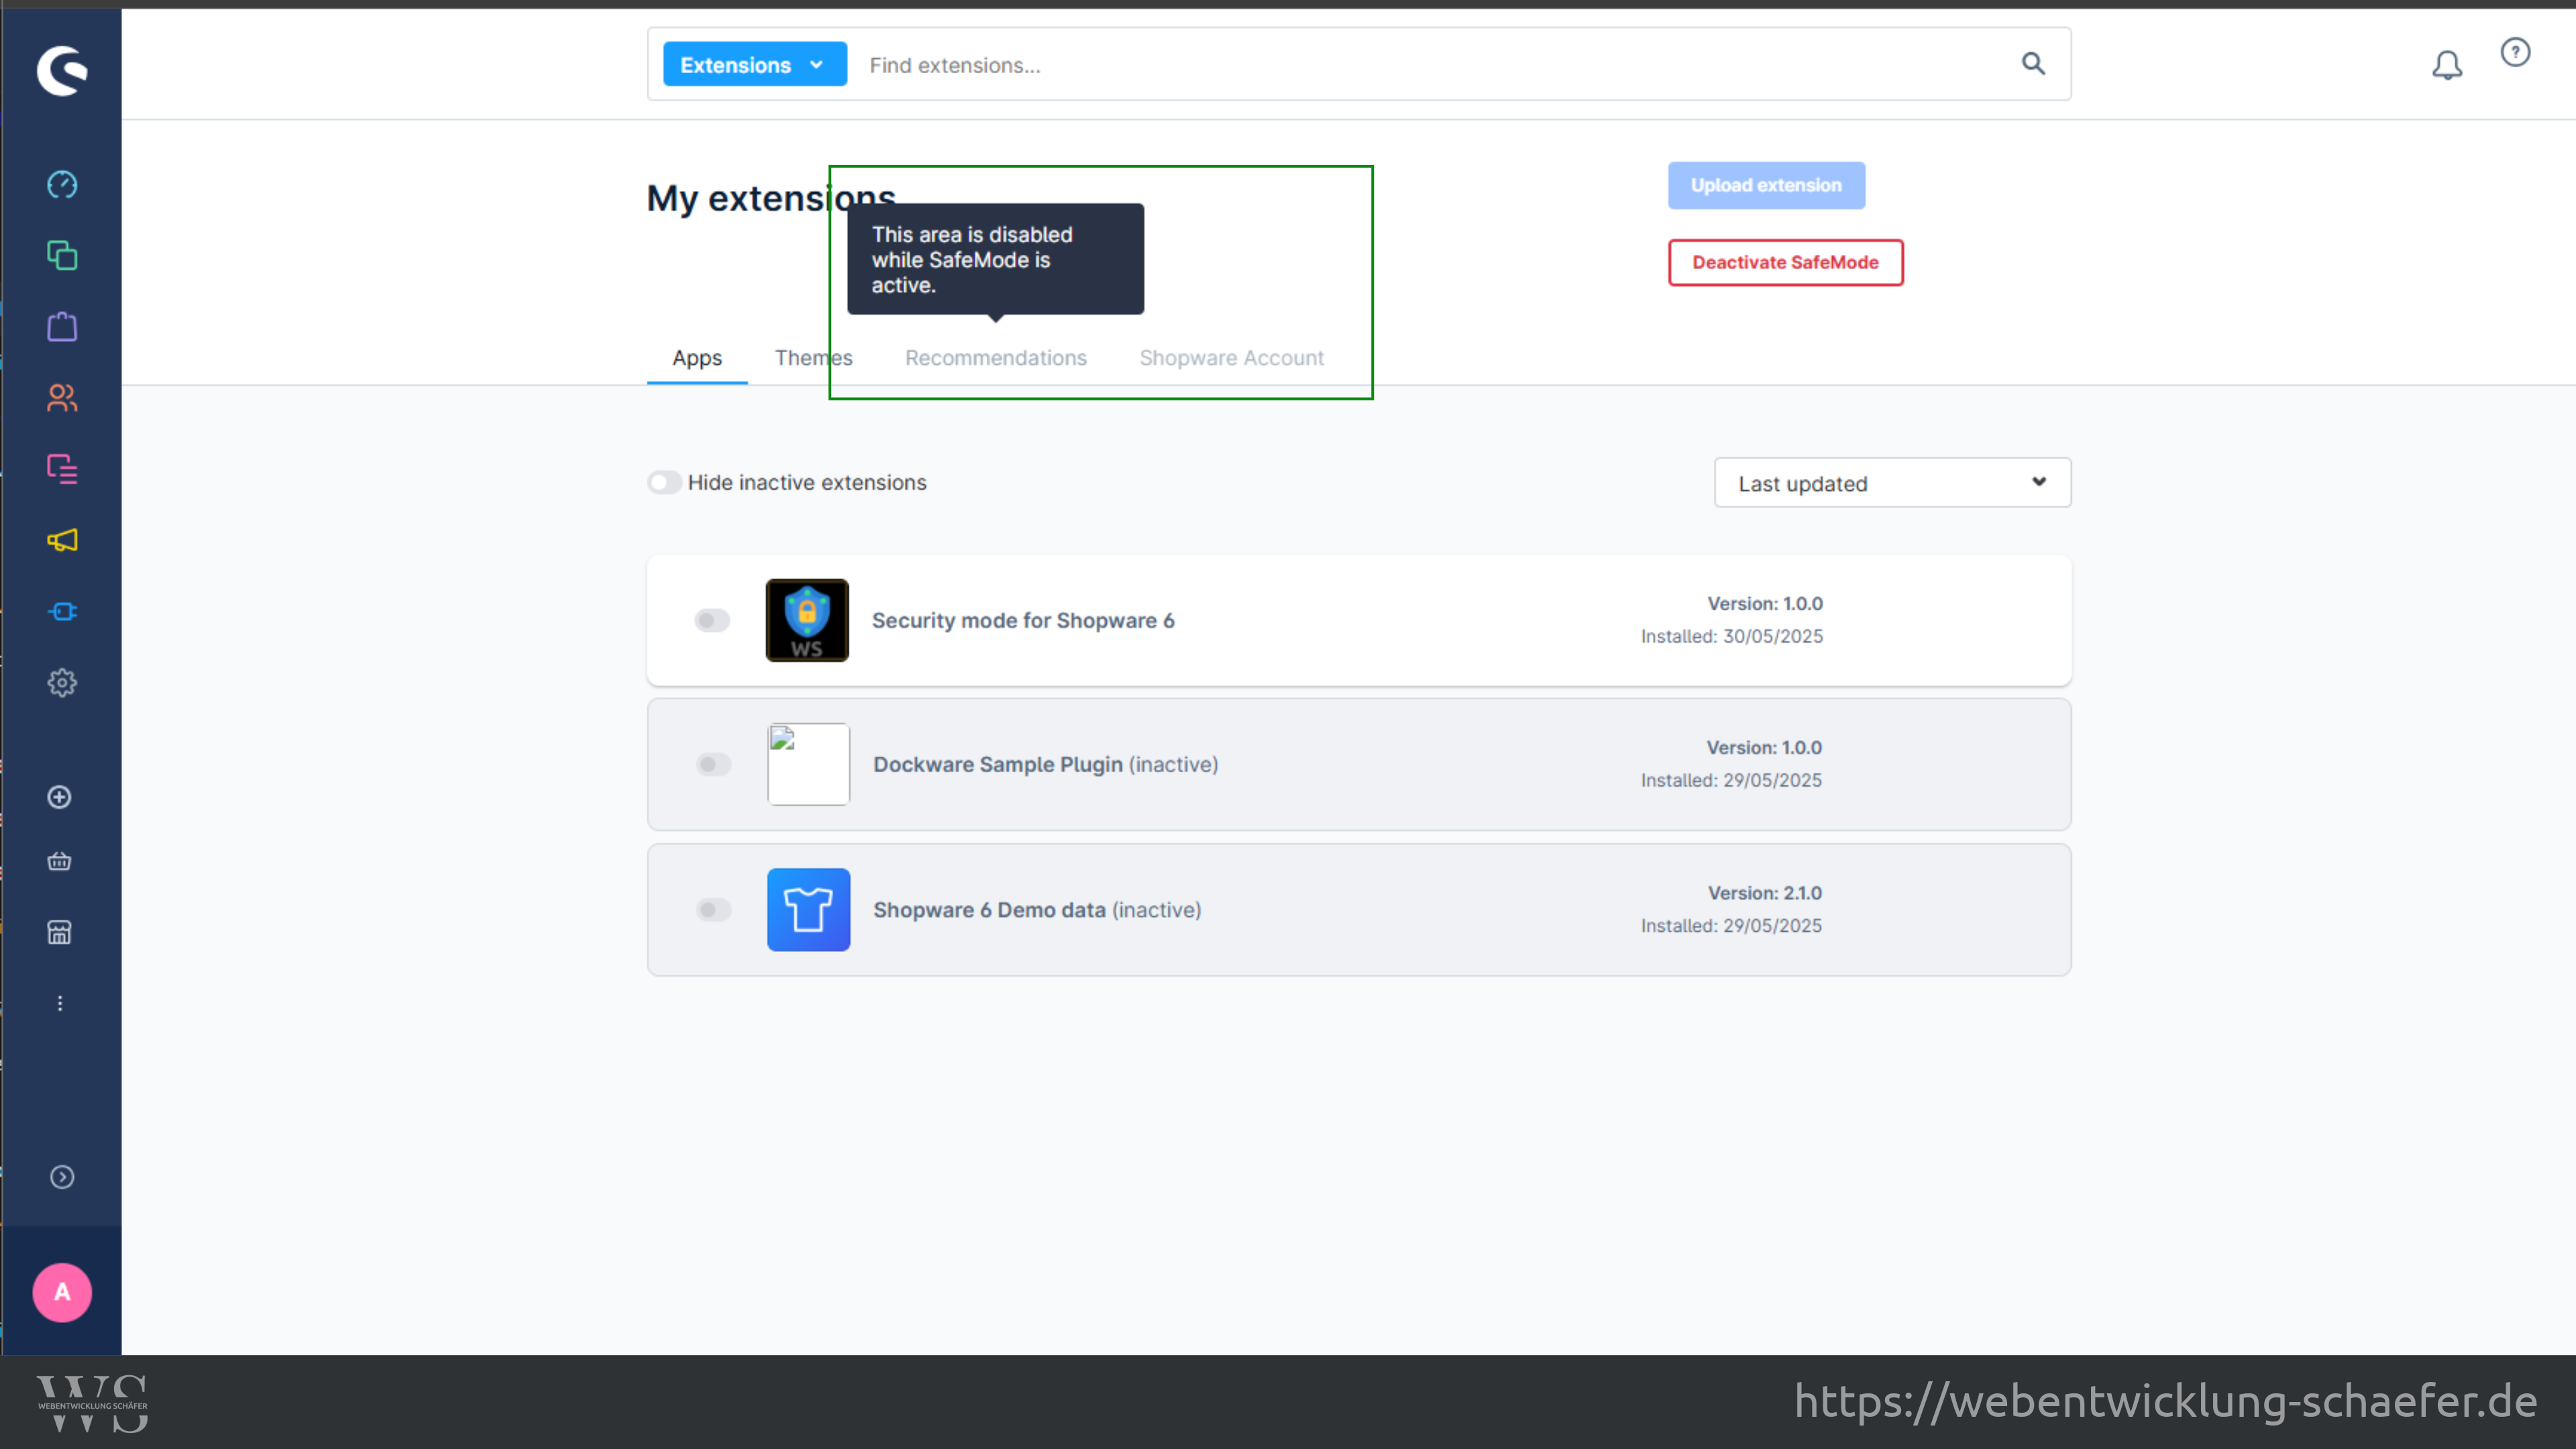Image resolution: width=2576 pixels, height=1449 pixels.
Task: Open the storefront sales channel icon
Action: 60,932
